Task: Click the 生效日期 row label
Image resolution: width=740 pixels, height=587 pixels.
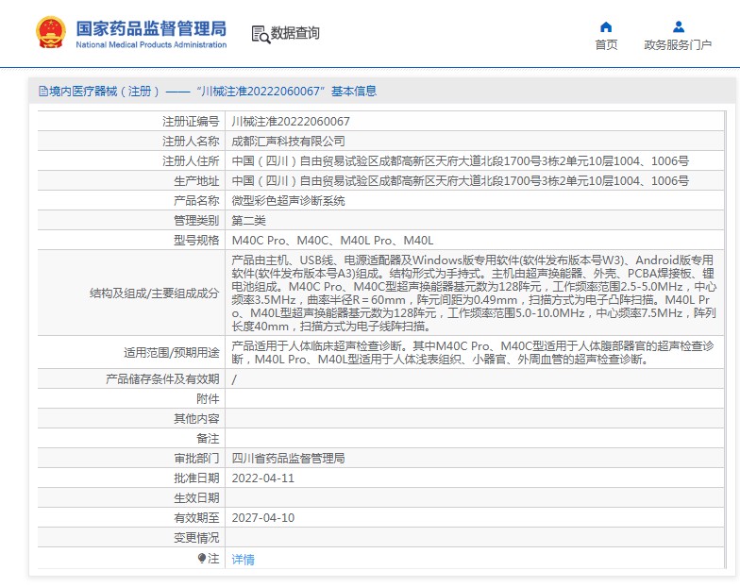Action: 196,498
